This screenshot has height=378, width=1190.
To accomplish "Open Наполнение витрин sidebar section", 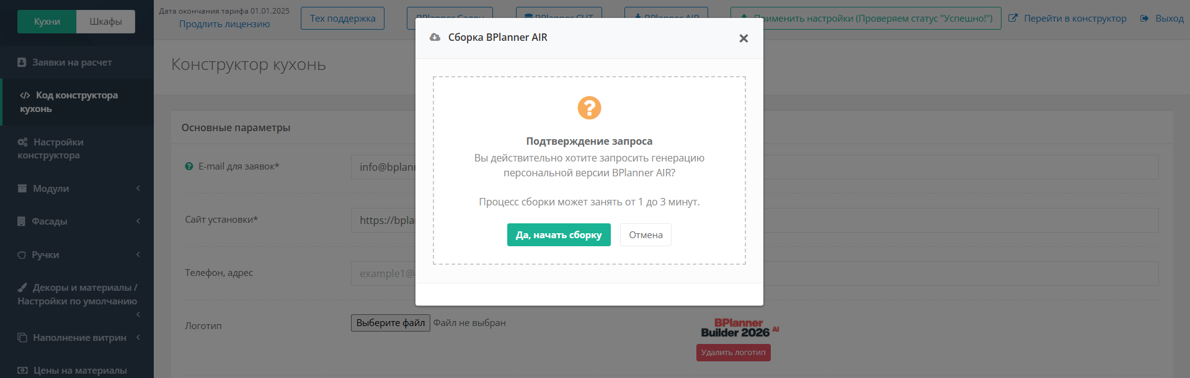I will (77, 338).
